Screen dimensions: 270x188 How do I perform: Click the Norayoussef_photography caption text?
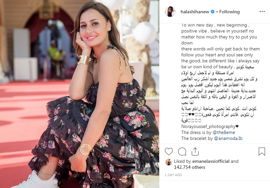click(x=210, y=127)
